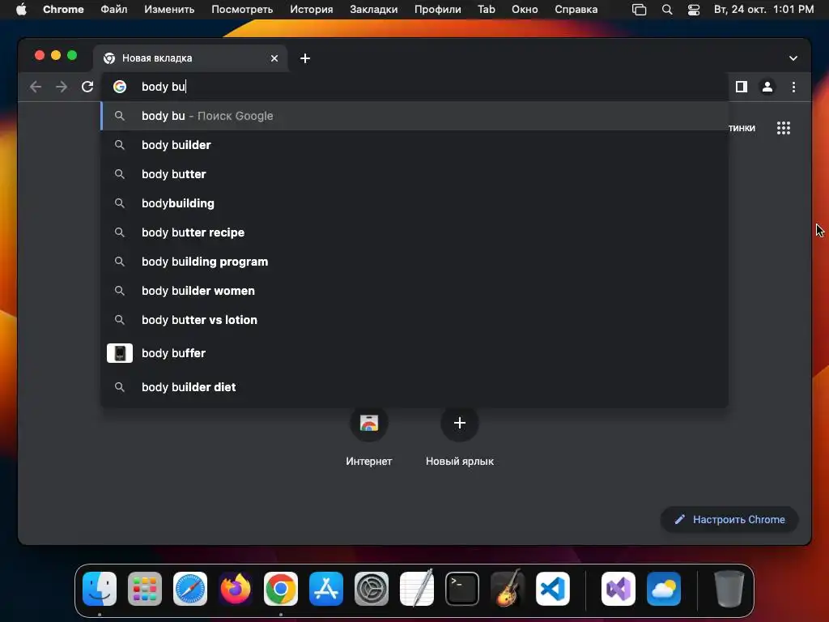Open System Settings from the Dock

click(371, 589)
